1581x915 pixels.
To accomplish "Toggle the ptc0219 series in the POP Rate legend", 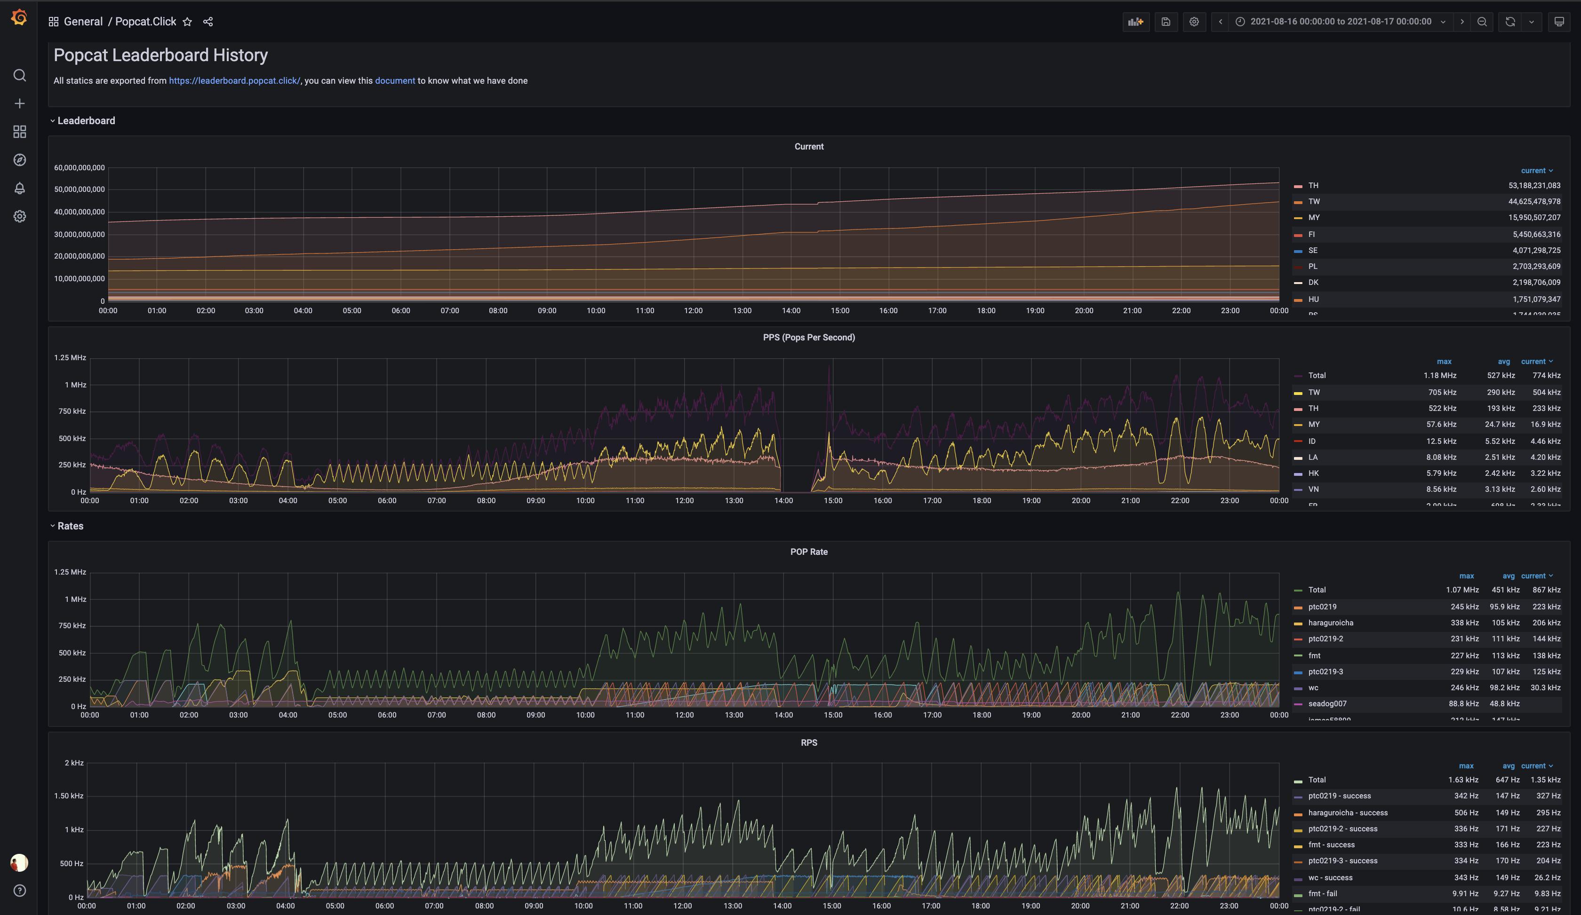I will click(1322, 607).
